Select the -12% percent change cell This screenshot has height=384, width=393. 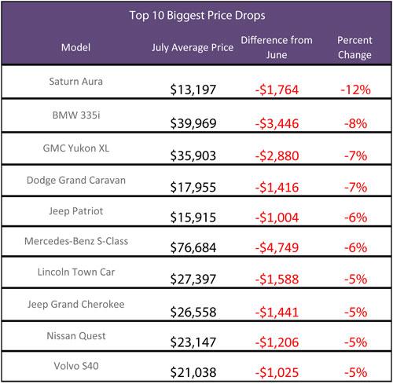click(355, 90)
